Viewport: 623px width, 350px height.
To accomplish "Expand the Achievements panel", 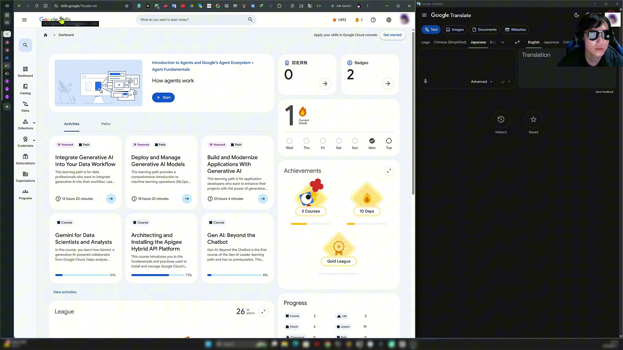I will (389, 171).
